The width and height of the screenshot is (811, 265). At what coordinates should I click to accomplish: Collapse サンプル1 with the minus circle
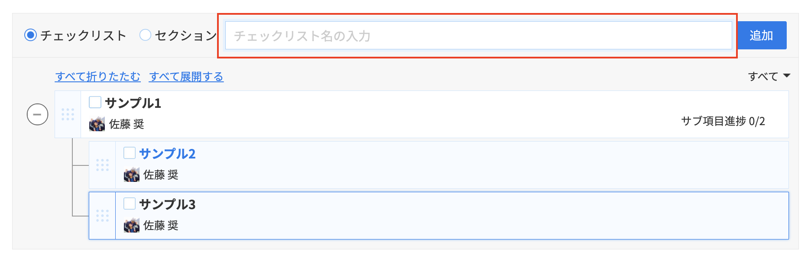(x=37, y=114)
